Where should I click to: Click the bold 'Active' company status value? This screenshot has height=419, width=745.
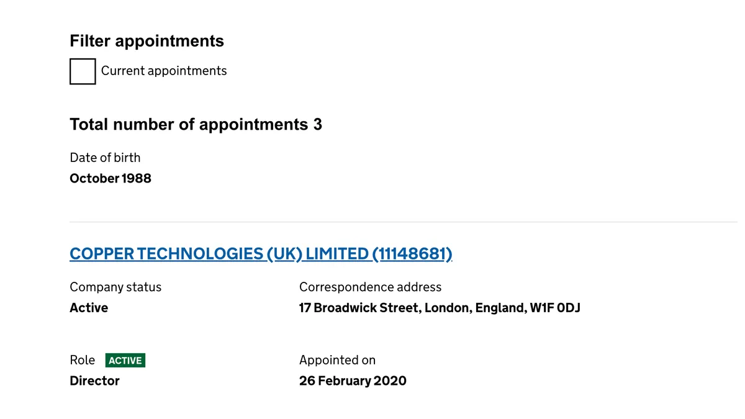(x=89, y=308)
